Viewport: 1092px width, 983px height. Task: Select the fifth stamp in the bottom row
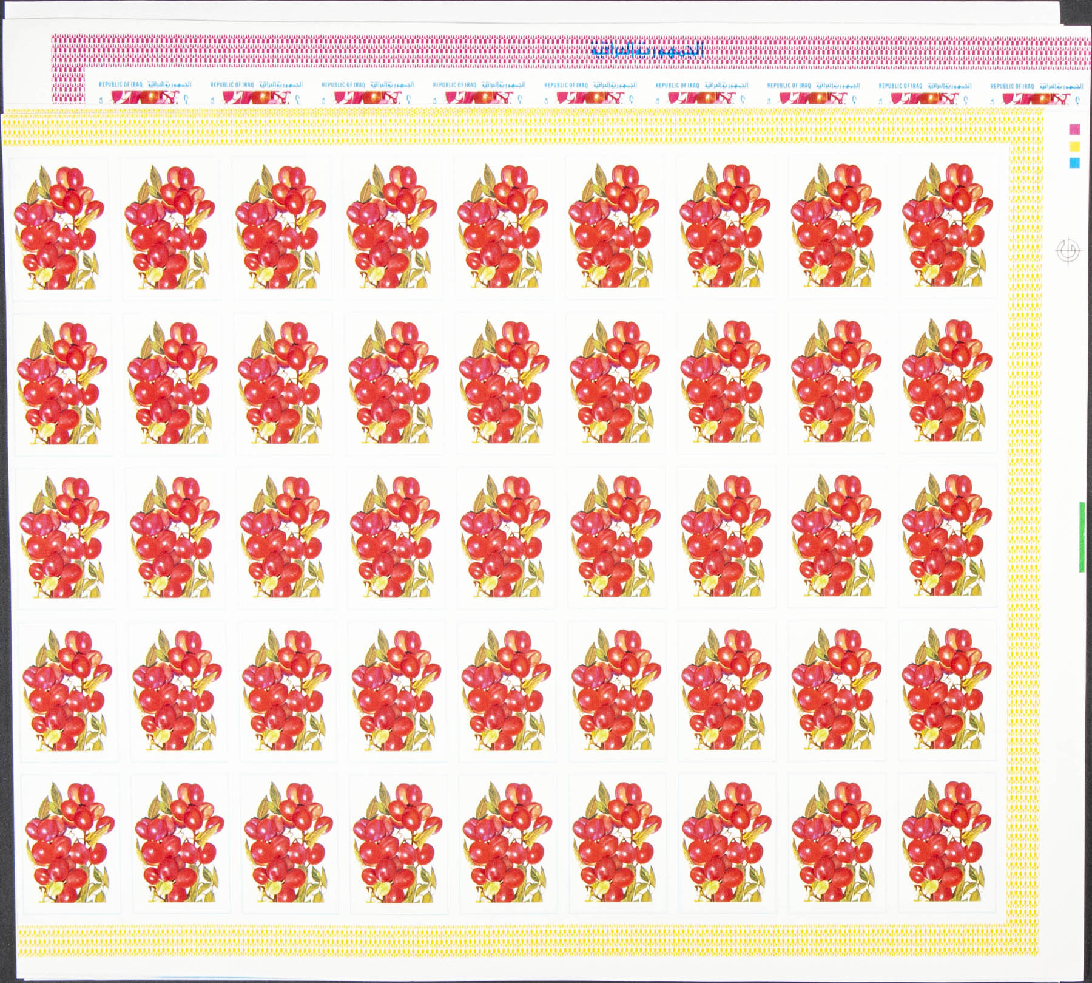point(507,843)
